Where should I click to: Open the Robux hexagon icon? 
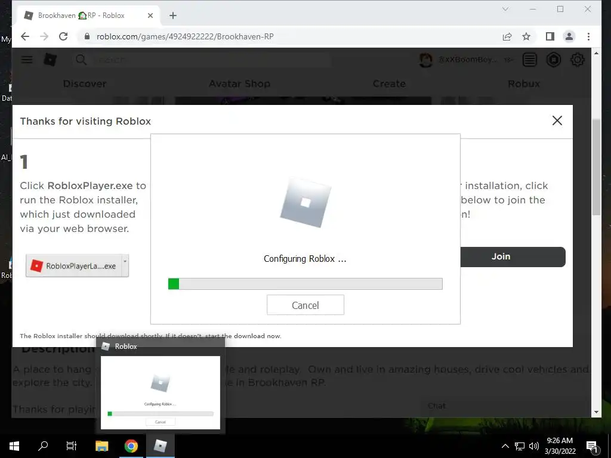[x=554, y=60]
